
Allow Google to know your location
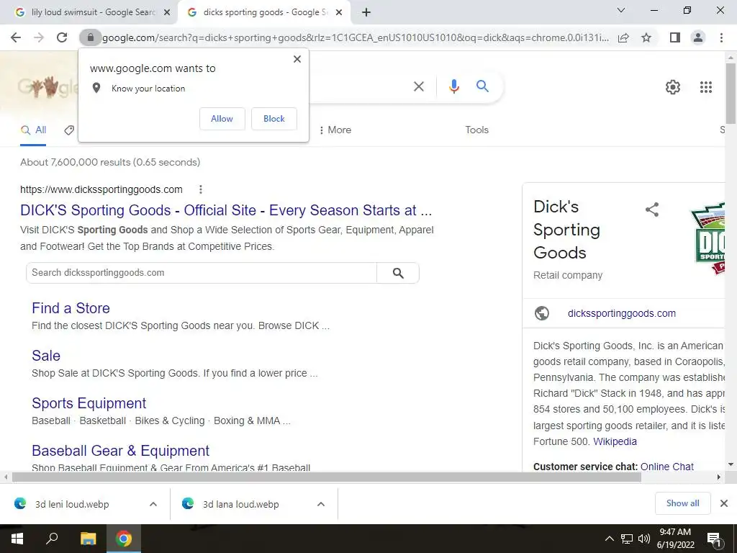click(222, 119)
